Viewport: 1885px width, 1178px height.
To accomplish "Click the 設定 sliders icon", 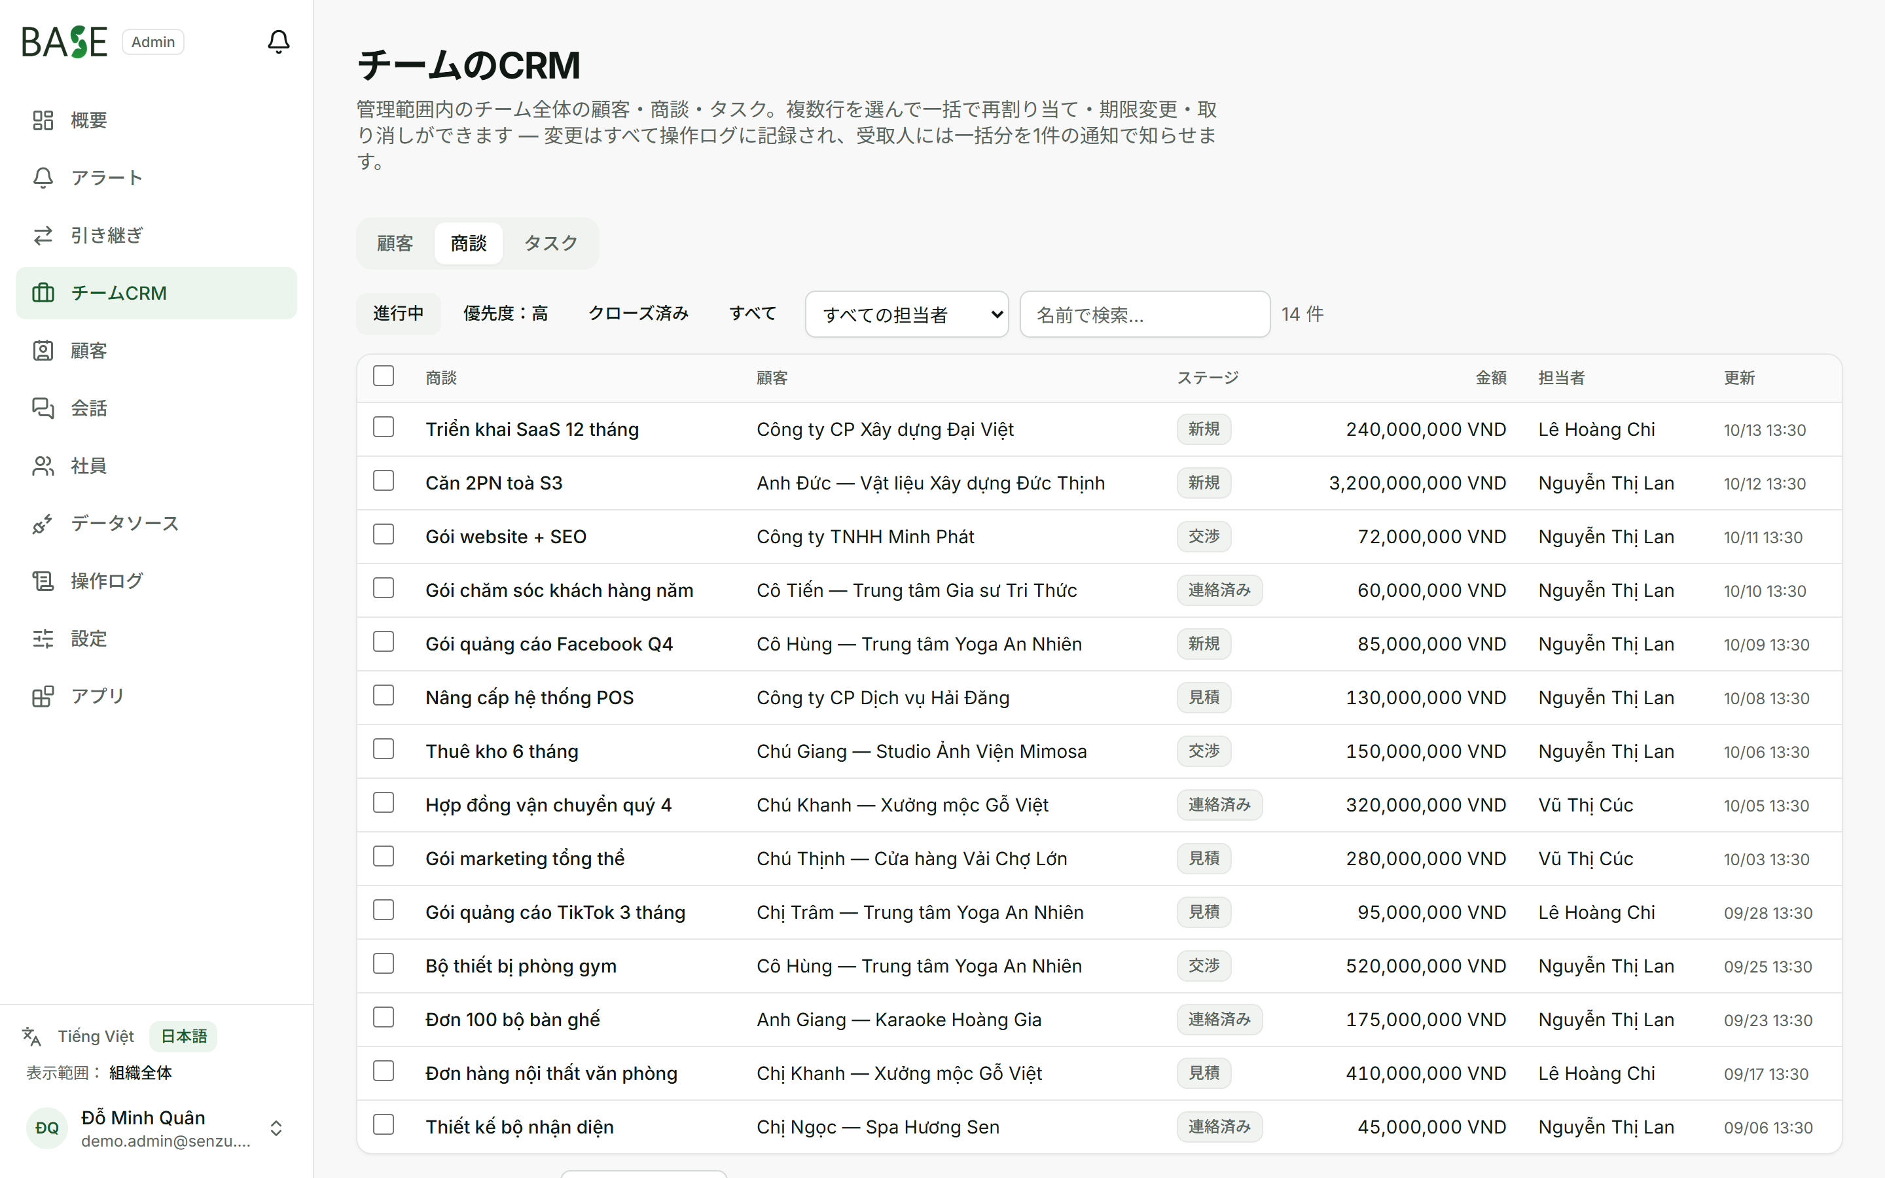I will pos(43,639).
